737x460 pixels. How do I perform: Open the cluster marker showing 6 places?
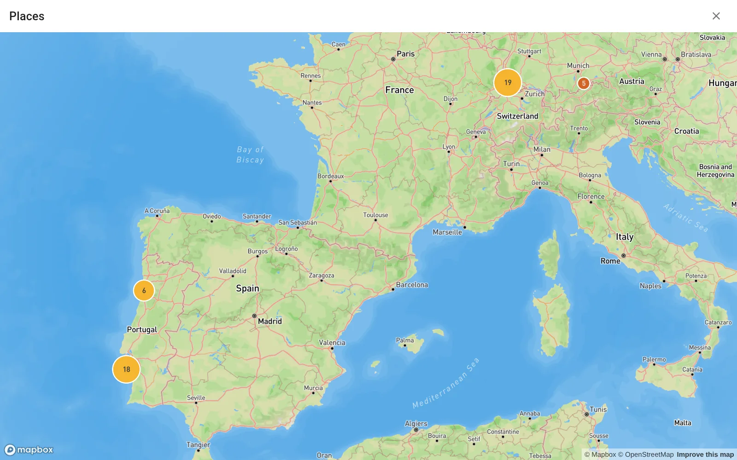click(x=144, y=290)
